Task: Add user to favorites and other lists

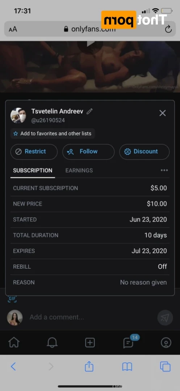Action: (53, 134)
